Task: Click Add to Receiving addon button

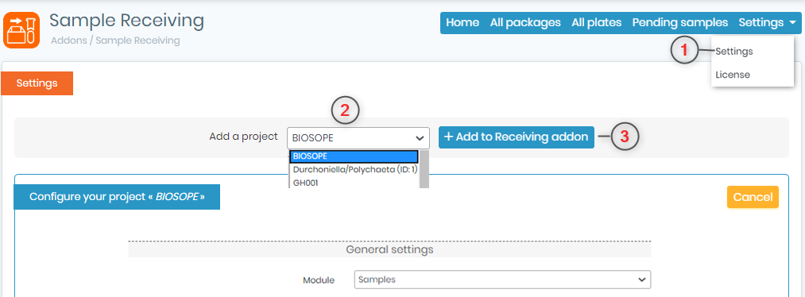Action: click(516, 137)
